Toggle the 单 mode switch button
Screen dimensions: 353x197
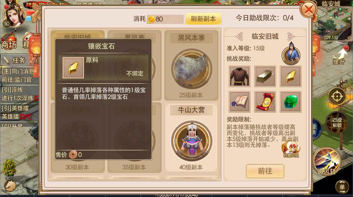click(342, 187)
